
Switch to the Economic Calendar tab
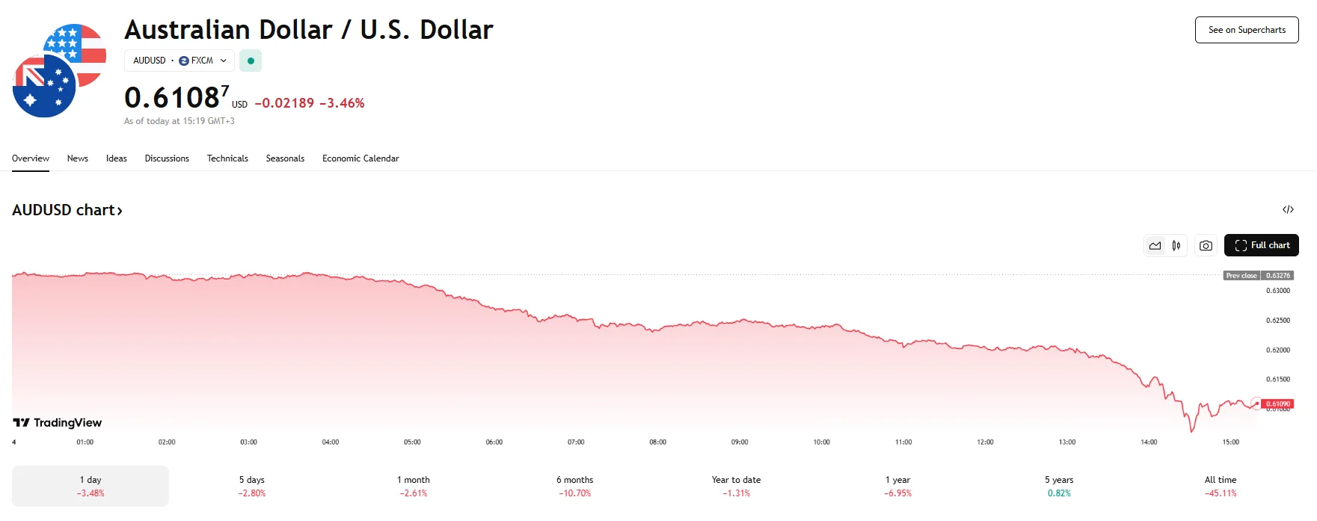(x=360, y=158)
